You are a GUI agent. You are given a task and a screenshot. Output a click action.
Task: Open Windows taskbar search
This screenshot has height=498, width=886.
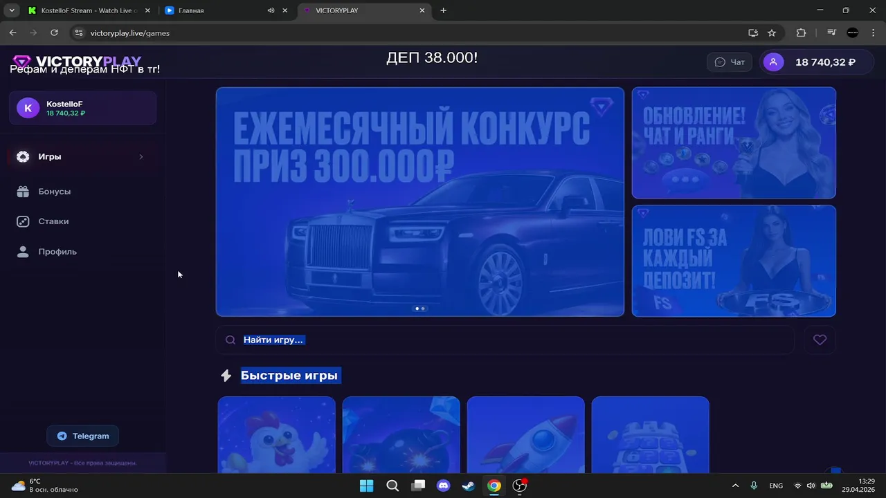click(x=392, y=486)
